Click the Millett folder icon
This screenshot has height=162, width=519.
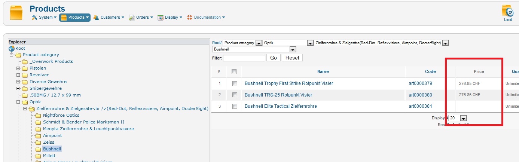point(39,156)
